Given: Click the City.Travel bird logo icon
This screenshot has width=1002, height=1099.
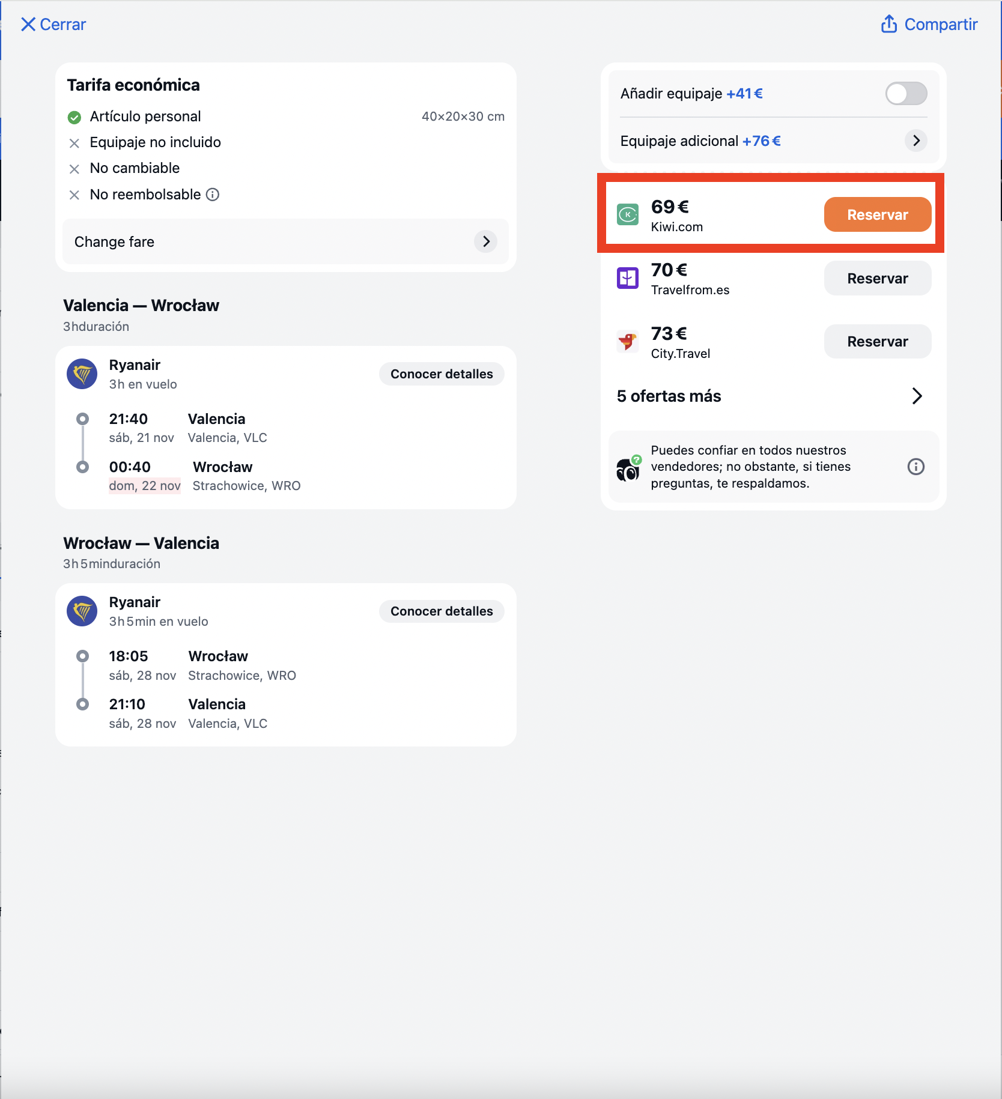Looking at the screenshot, I should click(x=628, y=341).
